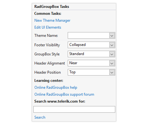Visit Online RadGroupBox support forum link

click(64, 94)
